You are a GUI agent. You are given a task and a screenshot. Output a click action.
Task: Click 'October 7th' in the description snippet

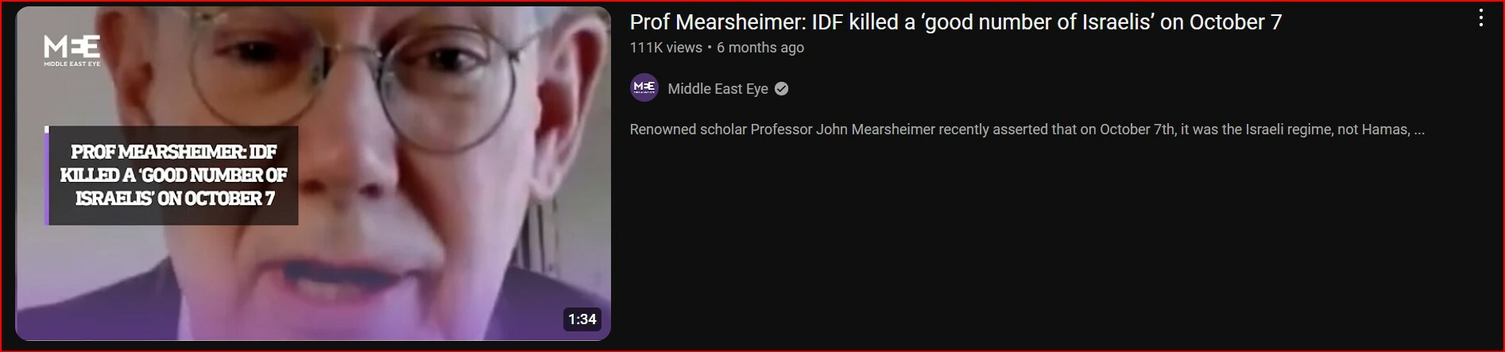pos(1137,130)
